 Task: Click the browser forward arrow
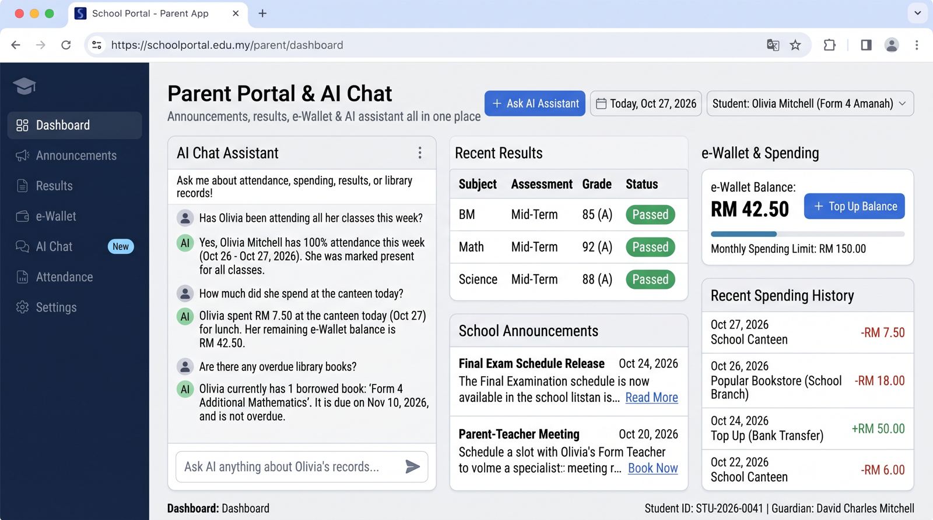41,45
